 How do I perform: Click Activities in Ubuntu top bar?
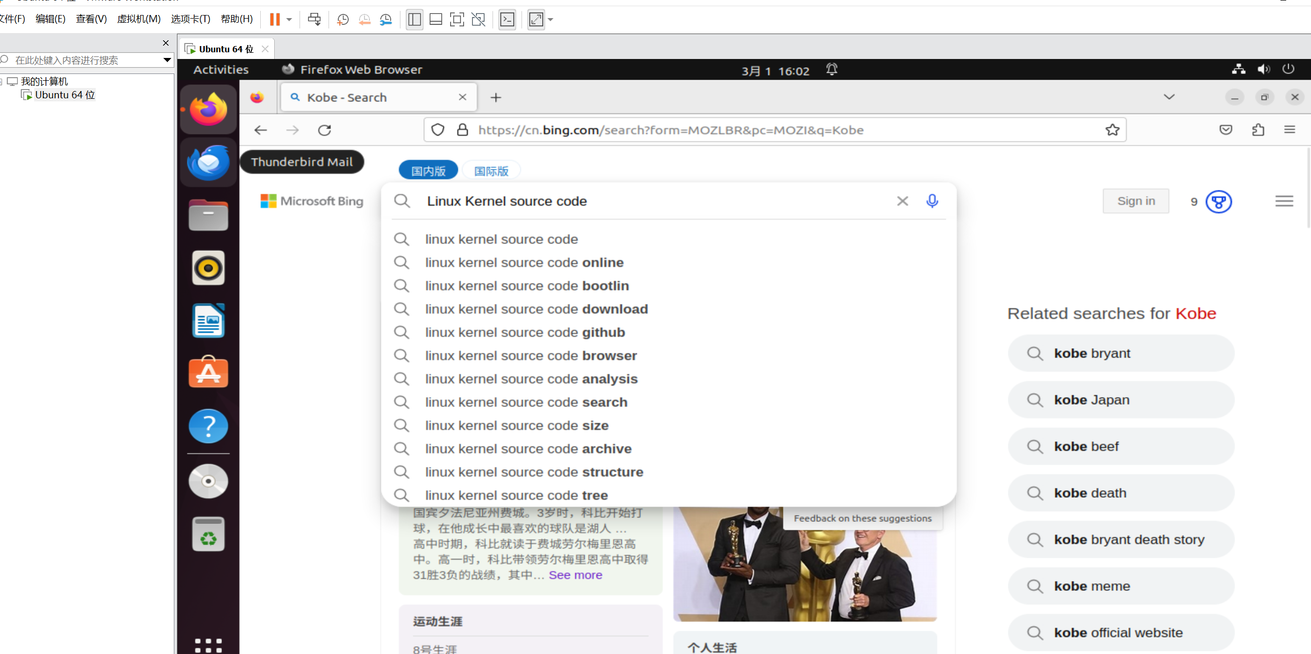(221, 69)
